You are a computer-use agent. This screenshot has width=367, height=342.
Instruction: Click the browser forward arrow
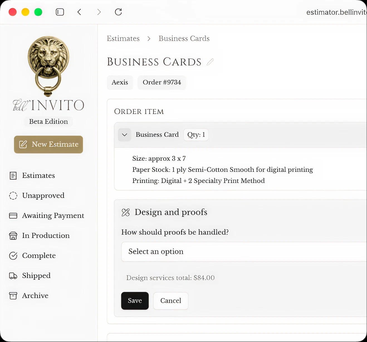99,12
